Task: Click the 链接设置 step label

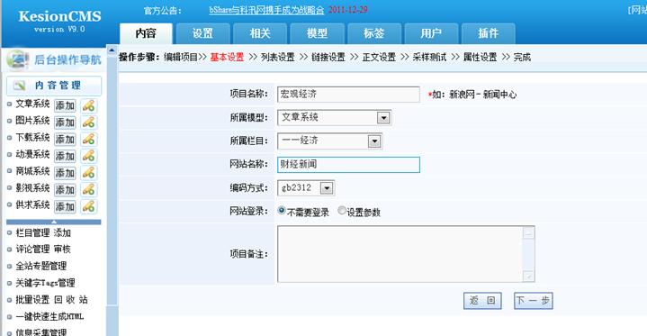Action: pos(328,57)
